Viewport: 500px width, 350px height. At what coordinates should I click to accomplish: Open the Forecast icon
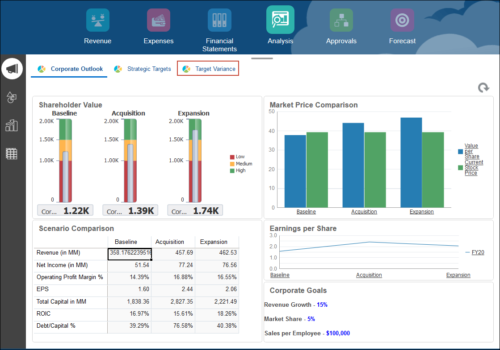point(402,20)
